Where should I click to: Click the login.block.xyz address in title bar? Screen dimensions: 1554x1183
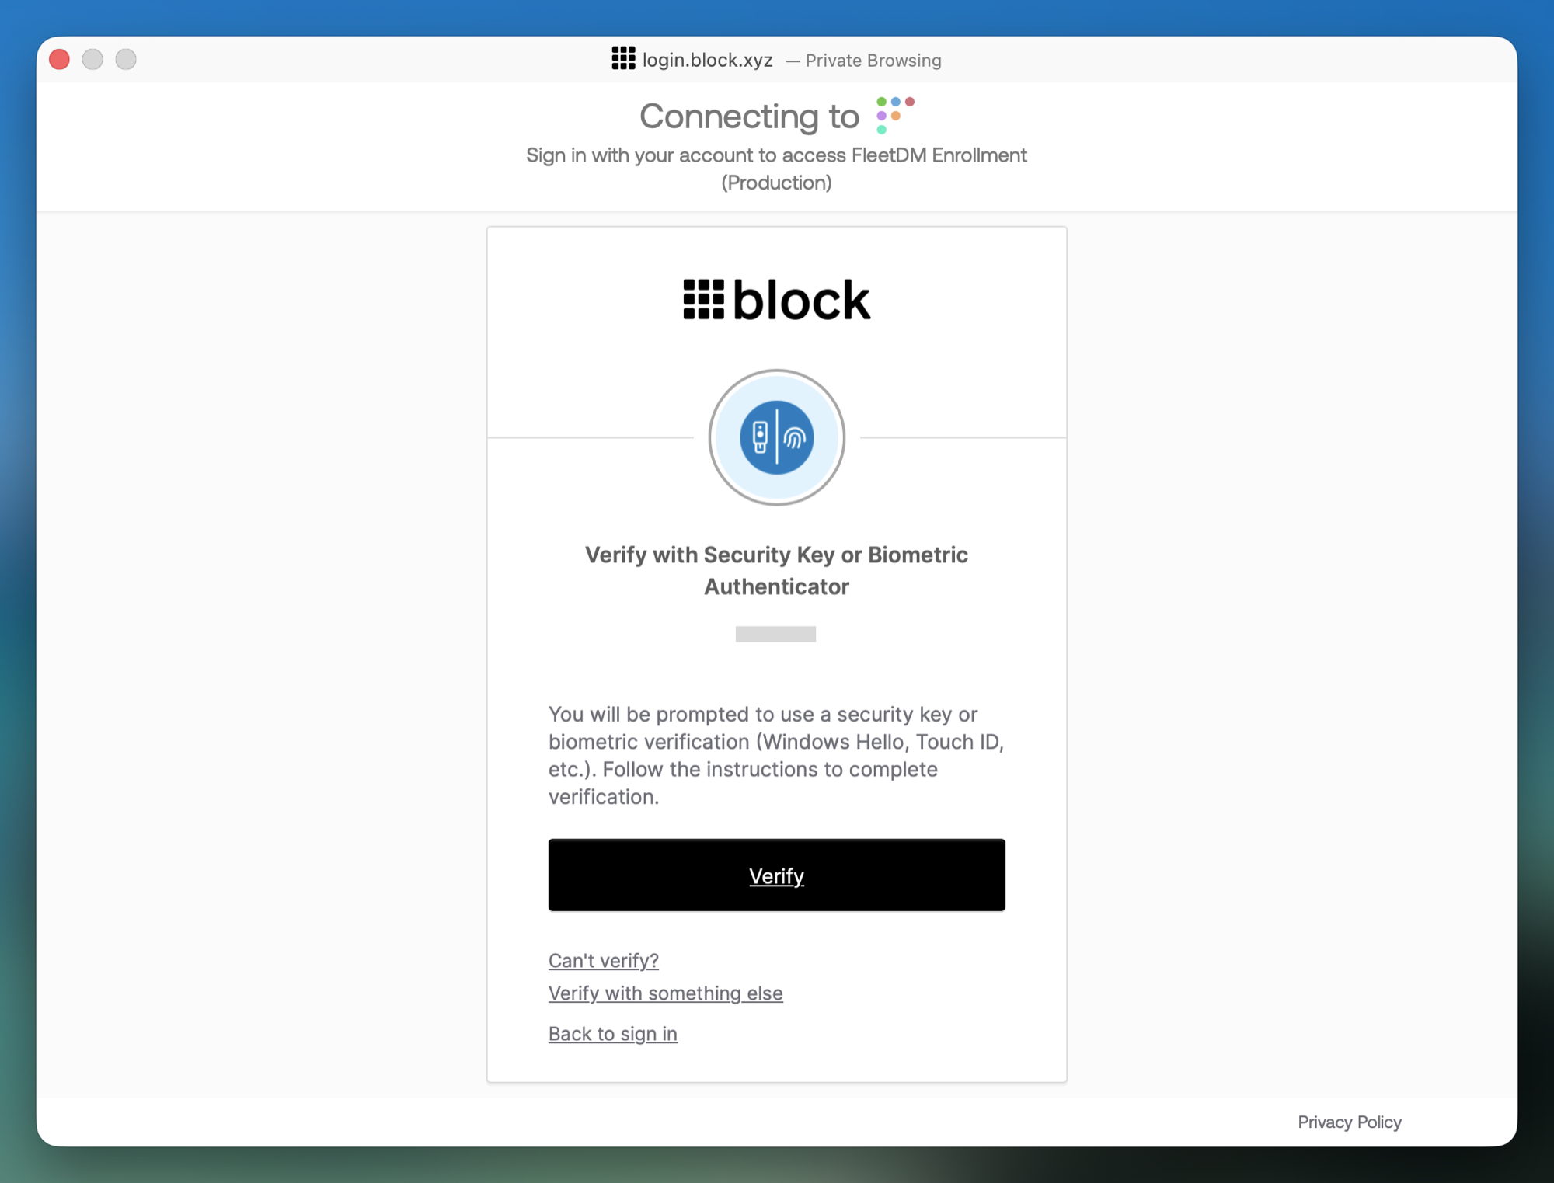pos(707,60)
